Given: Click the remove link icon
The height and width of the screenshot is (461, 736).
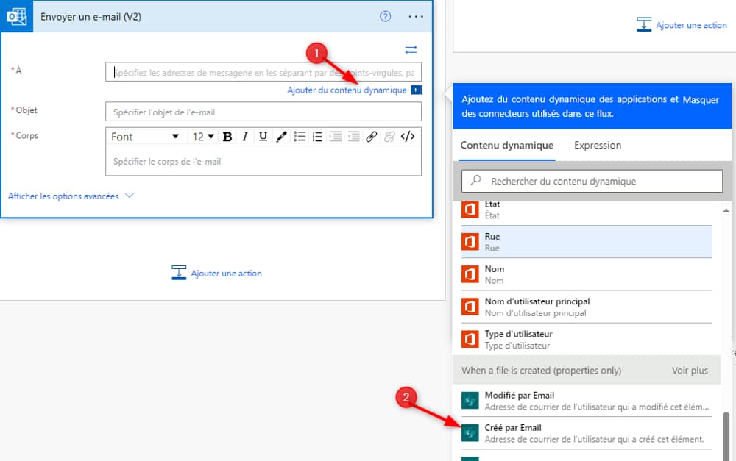Looking at the screenshot, I should tap(389, 137).
